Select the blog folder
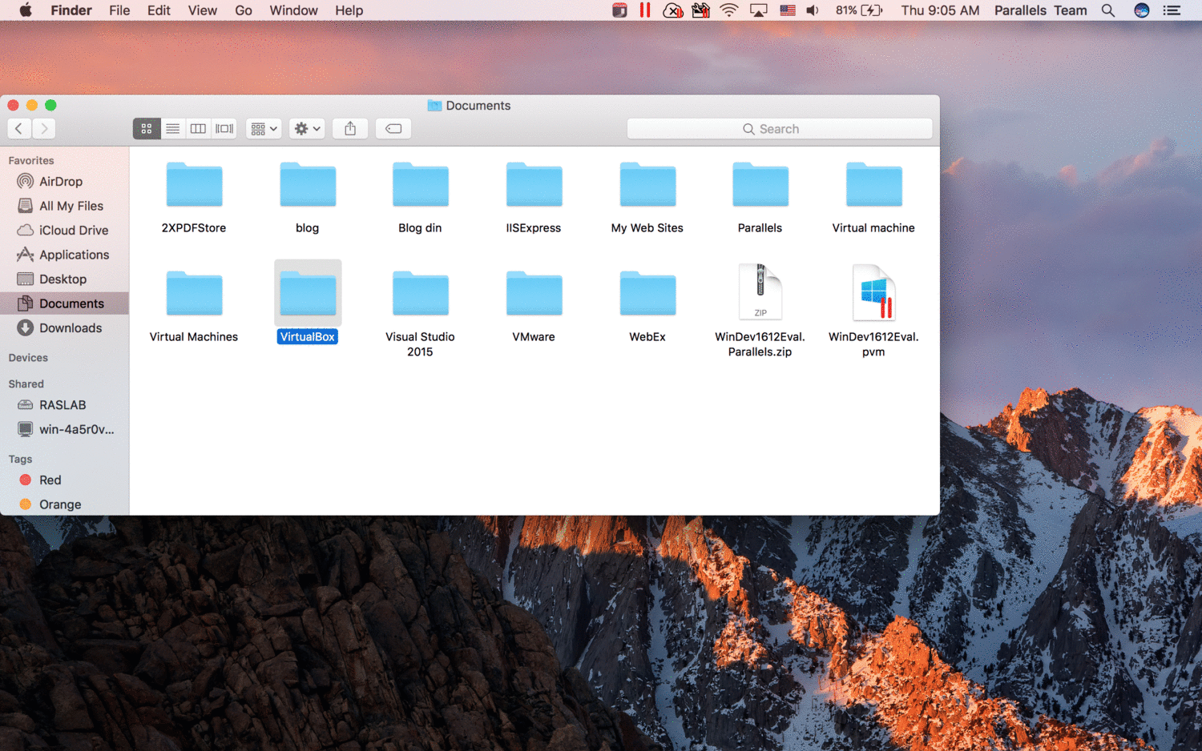 [308, 185]
